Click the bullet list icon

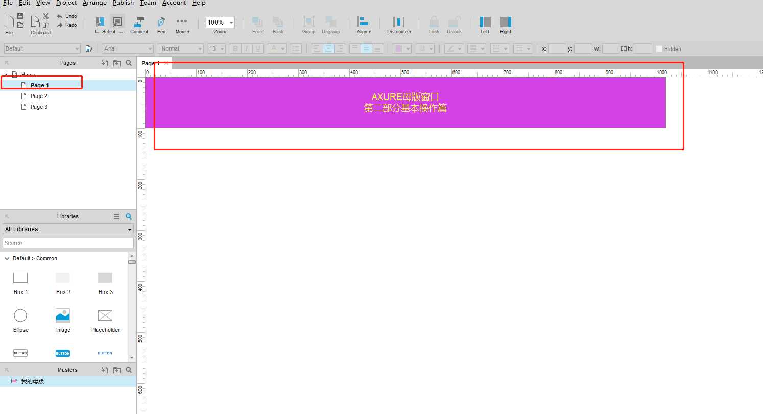click(x=296, y=49)
